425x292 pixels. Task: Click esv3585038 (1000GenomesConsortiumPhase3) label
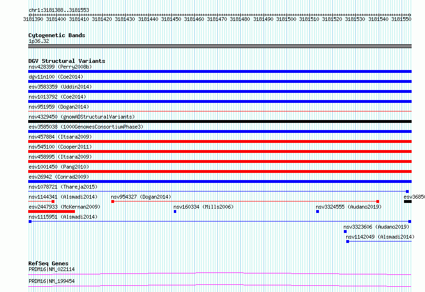tap(86, 127)
